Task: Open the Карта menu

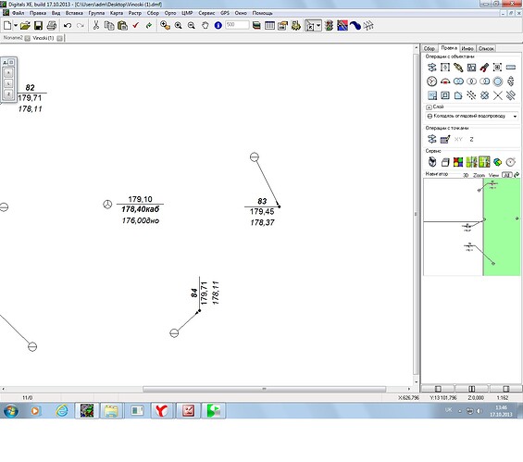Action: 117,13
